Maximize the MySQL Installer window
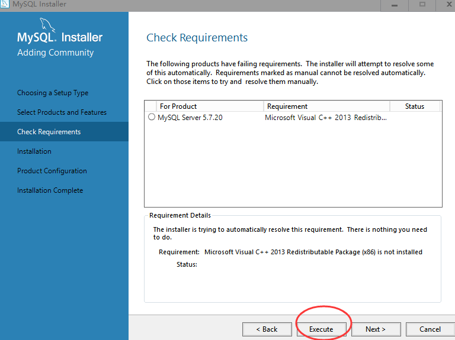Image resolution: width=455 pixels, height=340 pixels. coord(422,5)
